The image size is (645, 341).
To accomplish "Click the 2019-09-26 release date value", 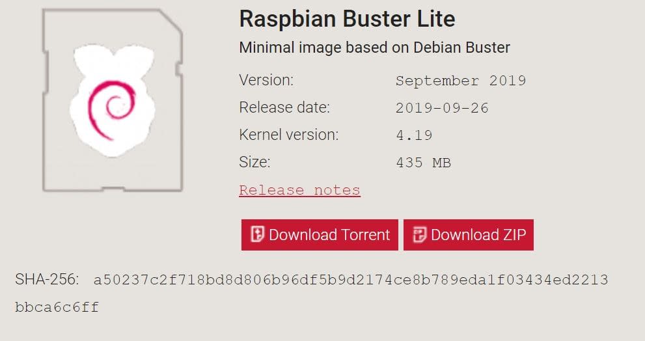I will [x=442, y=108].
